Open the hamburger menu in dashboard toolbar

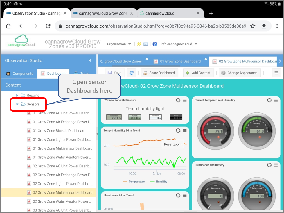(276, 73)
